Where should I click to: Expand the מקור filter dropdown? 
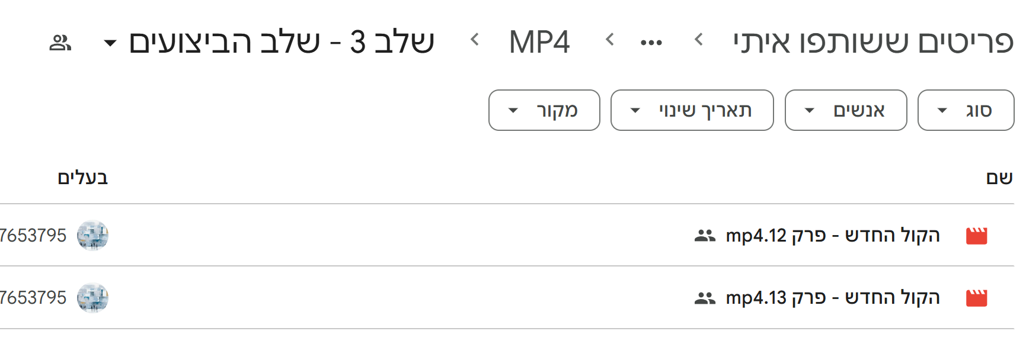(544, 110)
